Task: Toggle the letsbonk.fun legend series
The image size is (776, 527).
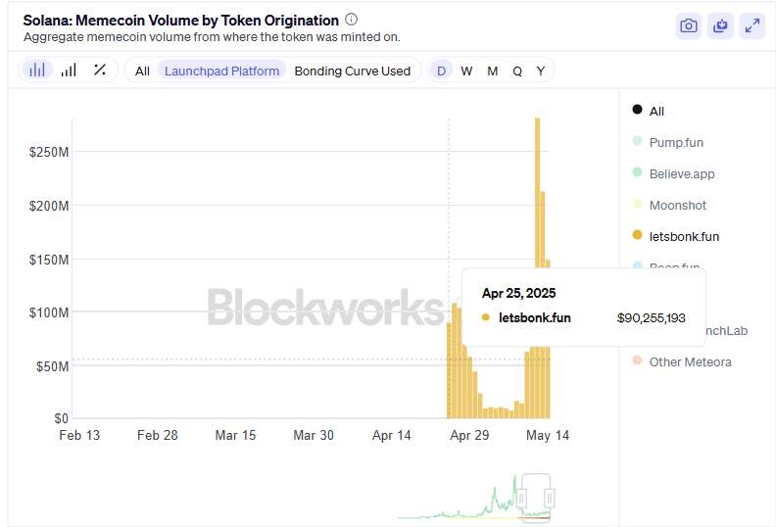Action: coord(683,237)
